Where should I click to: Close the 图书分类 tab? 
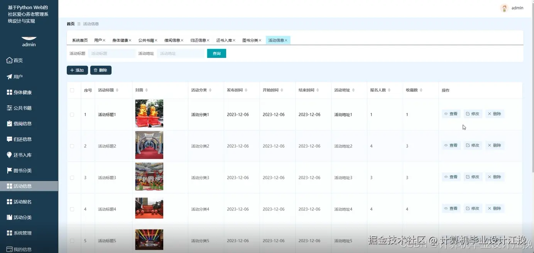pos(260,40)
